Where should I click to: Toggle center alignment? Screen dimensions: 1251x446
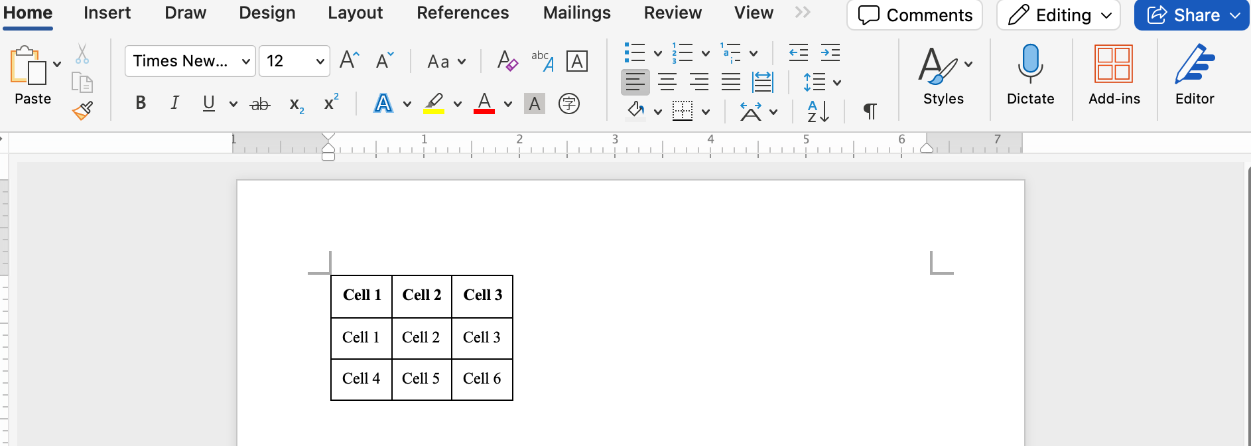coord(667,82)
